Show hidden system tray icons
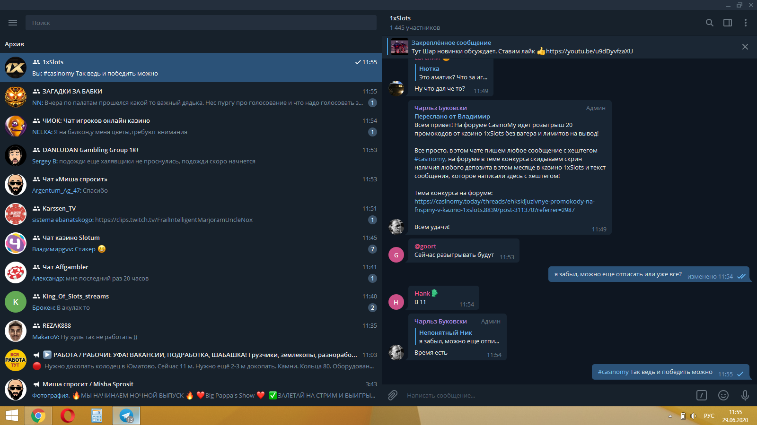Screen dimensions: 757x425 670,416
